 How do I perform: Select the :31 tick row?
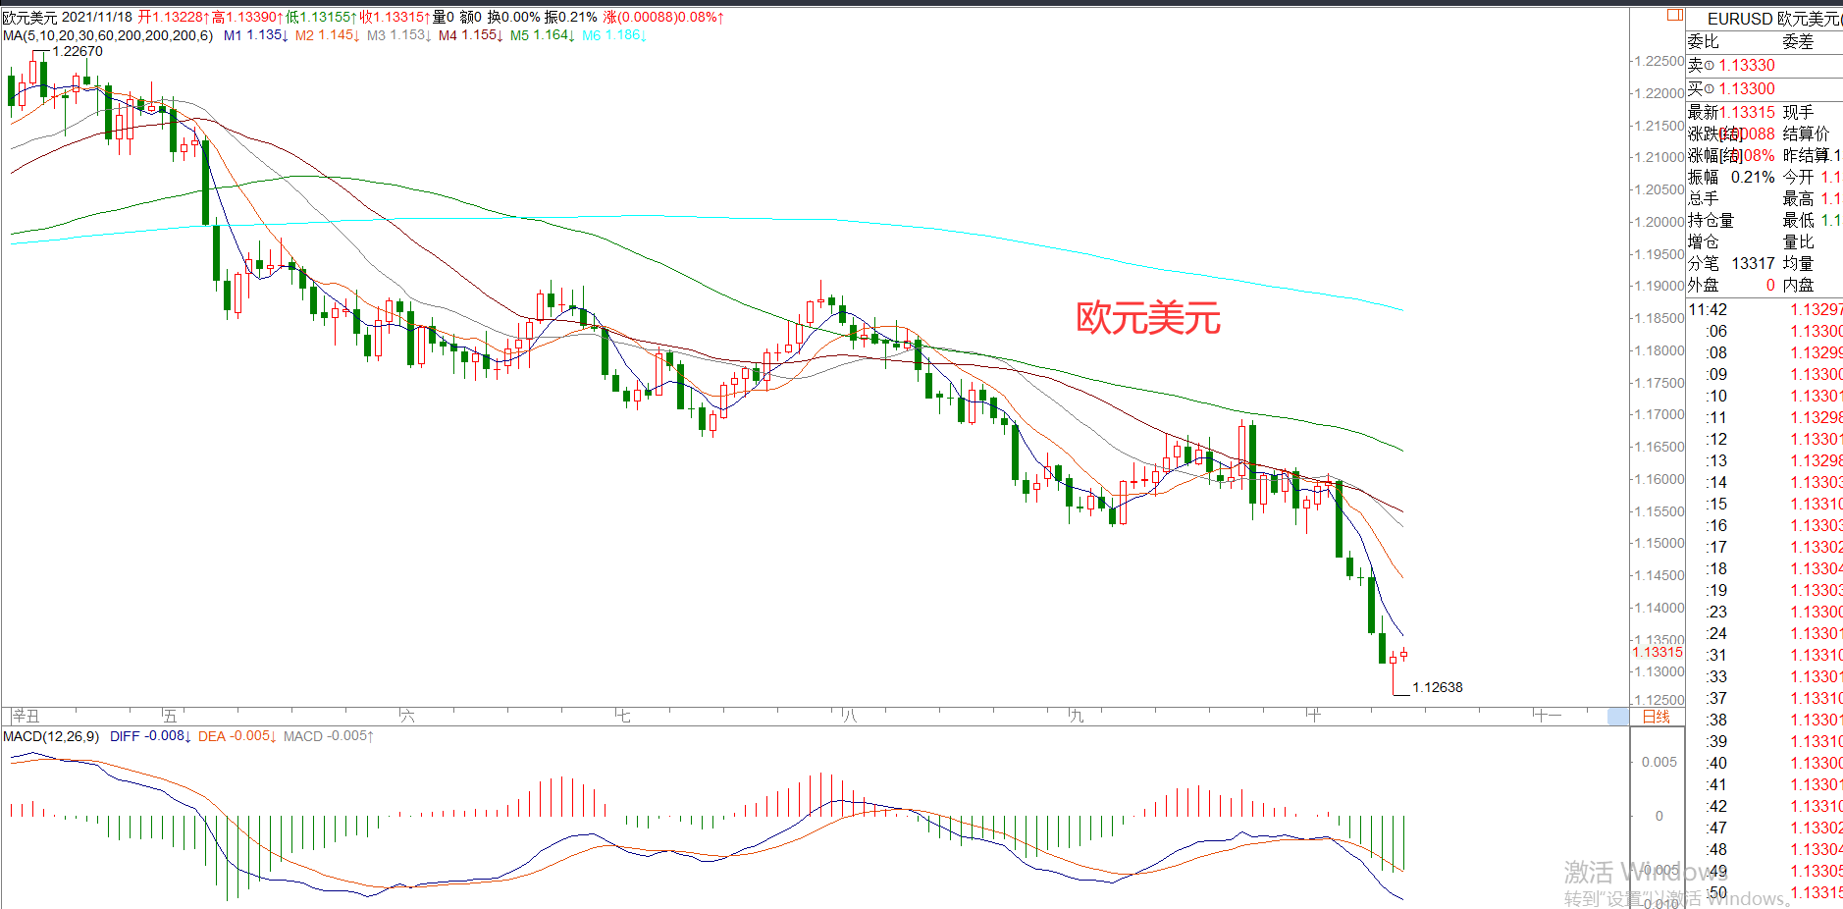tap(1764, 656)
